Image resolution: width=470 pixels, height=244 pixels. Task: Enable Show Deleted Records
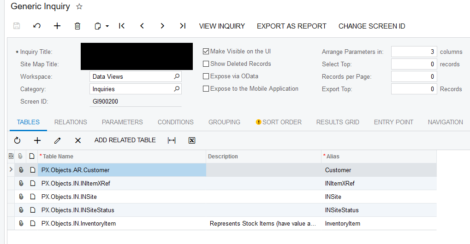point(206,64)
